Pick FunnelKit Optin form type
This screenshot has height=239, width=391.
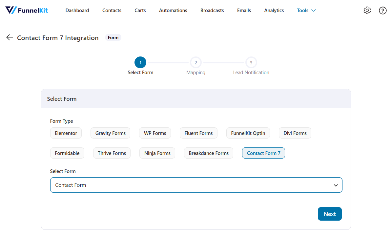pos(248,133)
